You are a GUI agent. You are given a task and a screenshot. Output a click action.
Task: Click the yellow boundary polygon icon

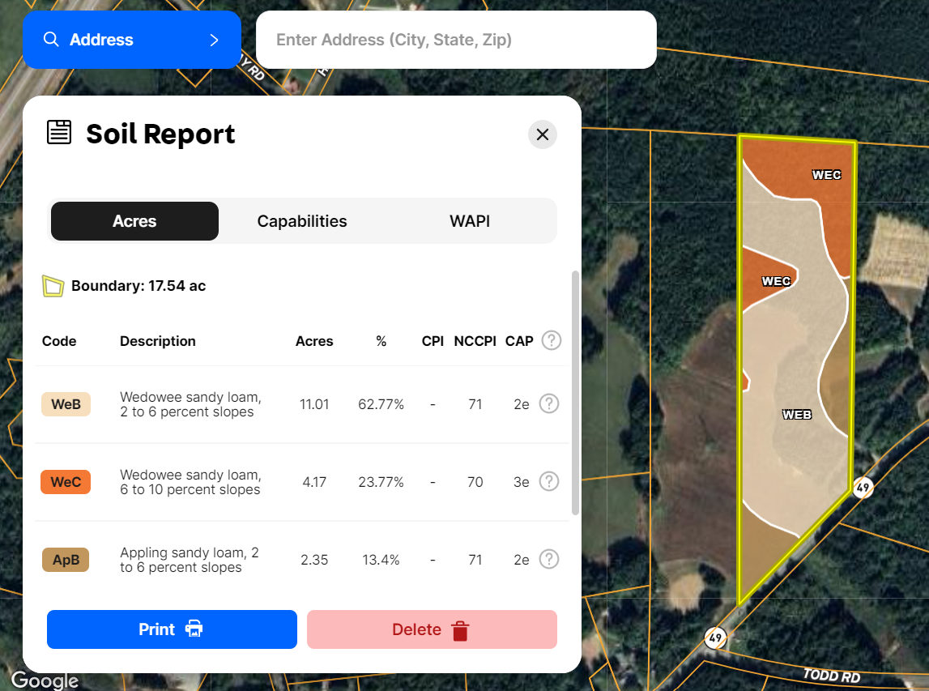click(53, 286)
